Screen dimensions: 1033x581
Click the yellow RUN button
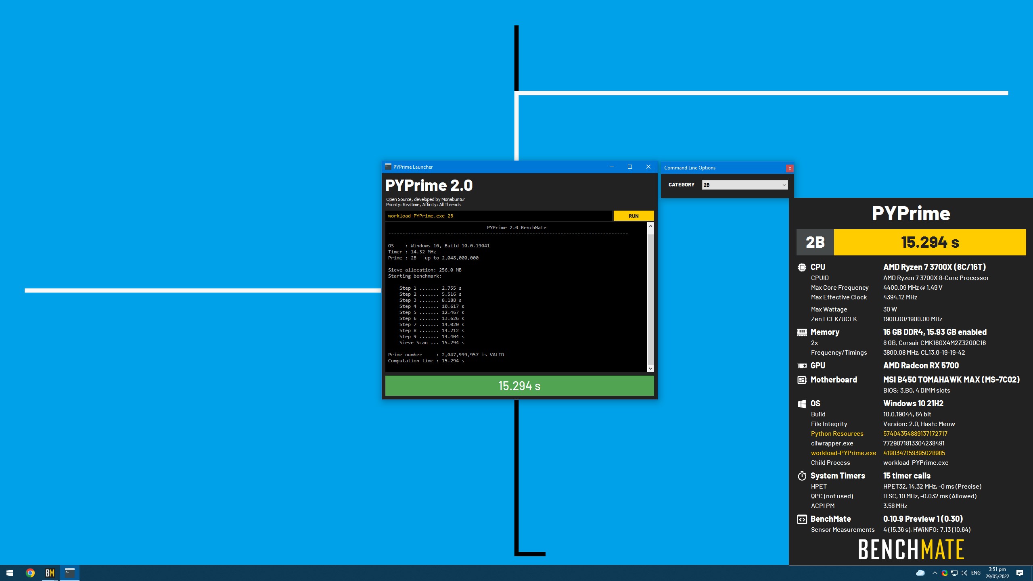[634, 216]
